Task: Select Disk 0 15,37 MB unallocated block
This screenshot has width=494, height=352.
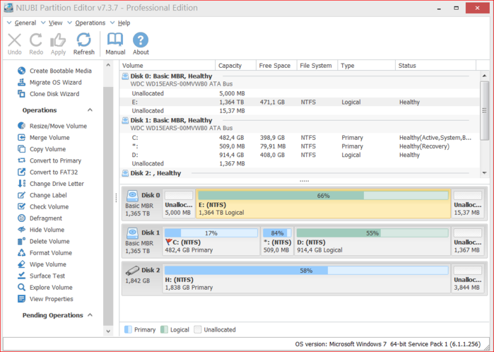Action: [468, 204]
